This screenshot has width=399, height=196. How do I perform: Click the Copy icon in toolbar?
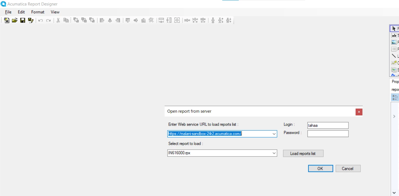(66, 20)
